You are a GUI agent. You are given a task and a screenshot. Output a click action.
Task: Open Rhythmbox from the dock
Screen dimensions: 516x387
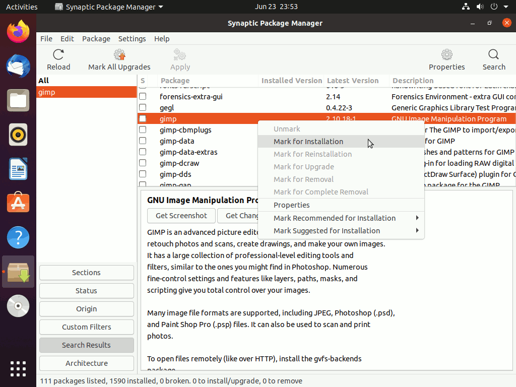(18, 135)
